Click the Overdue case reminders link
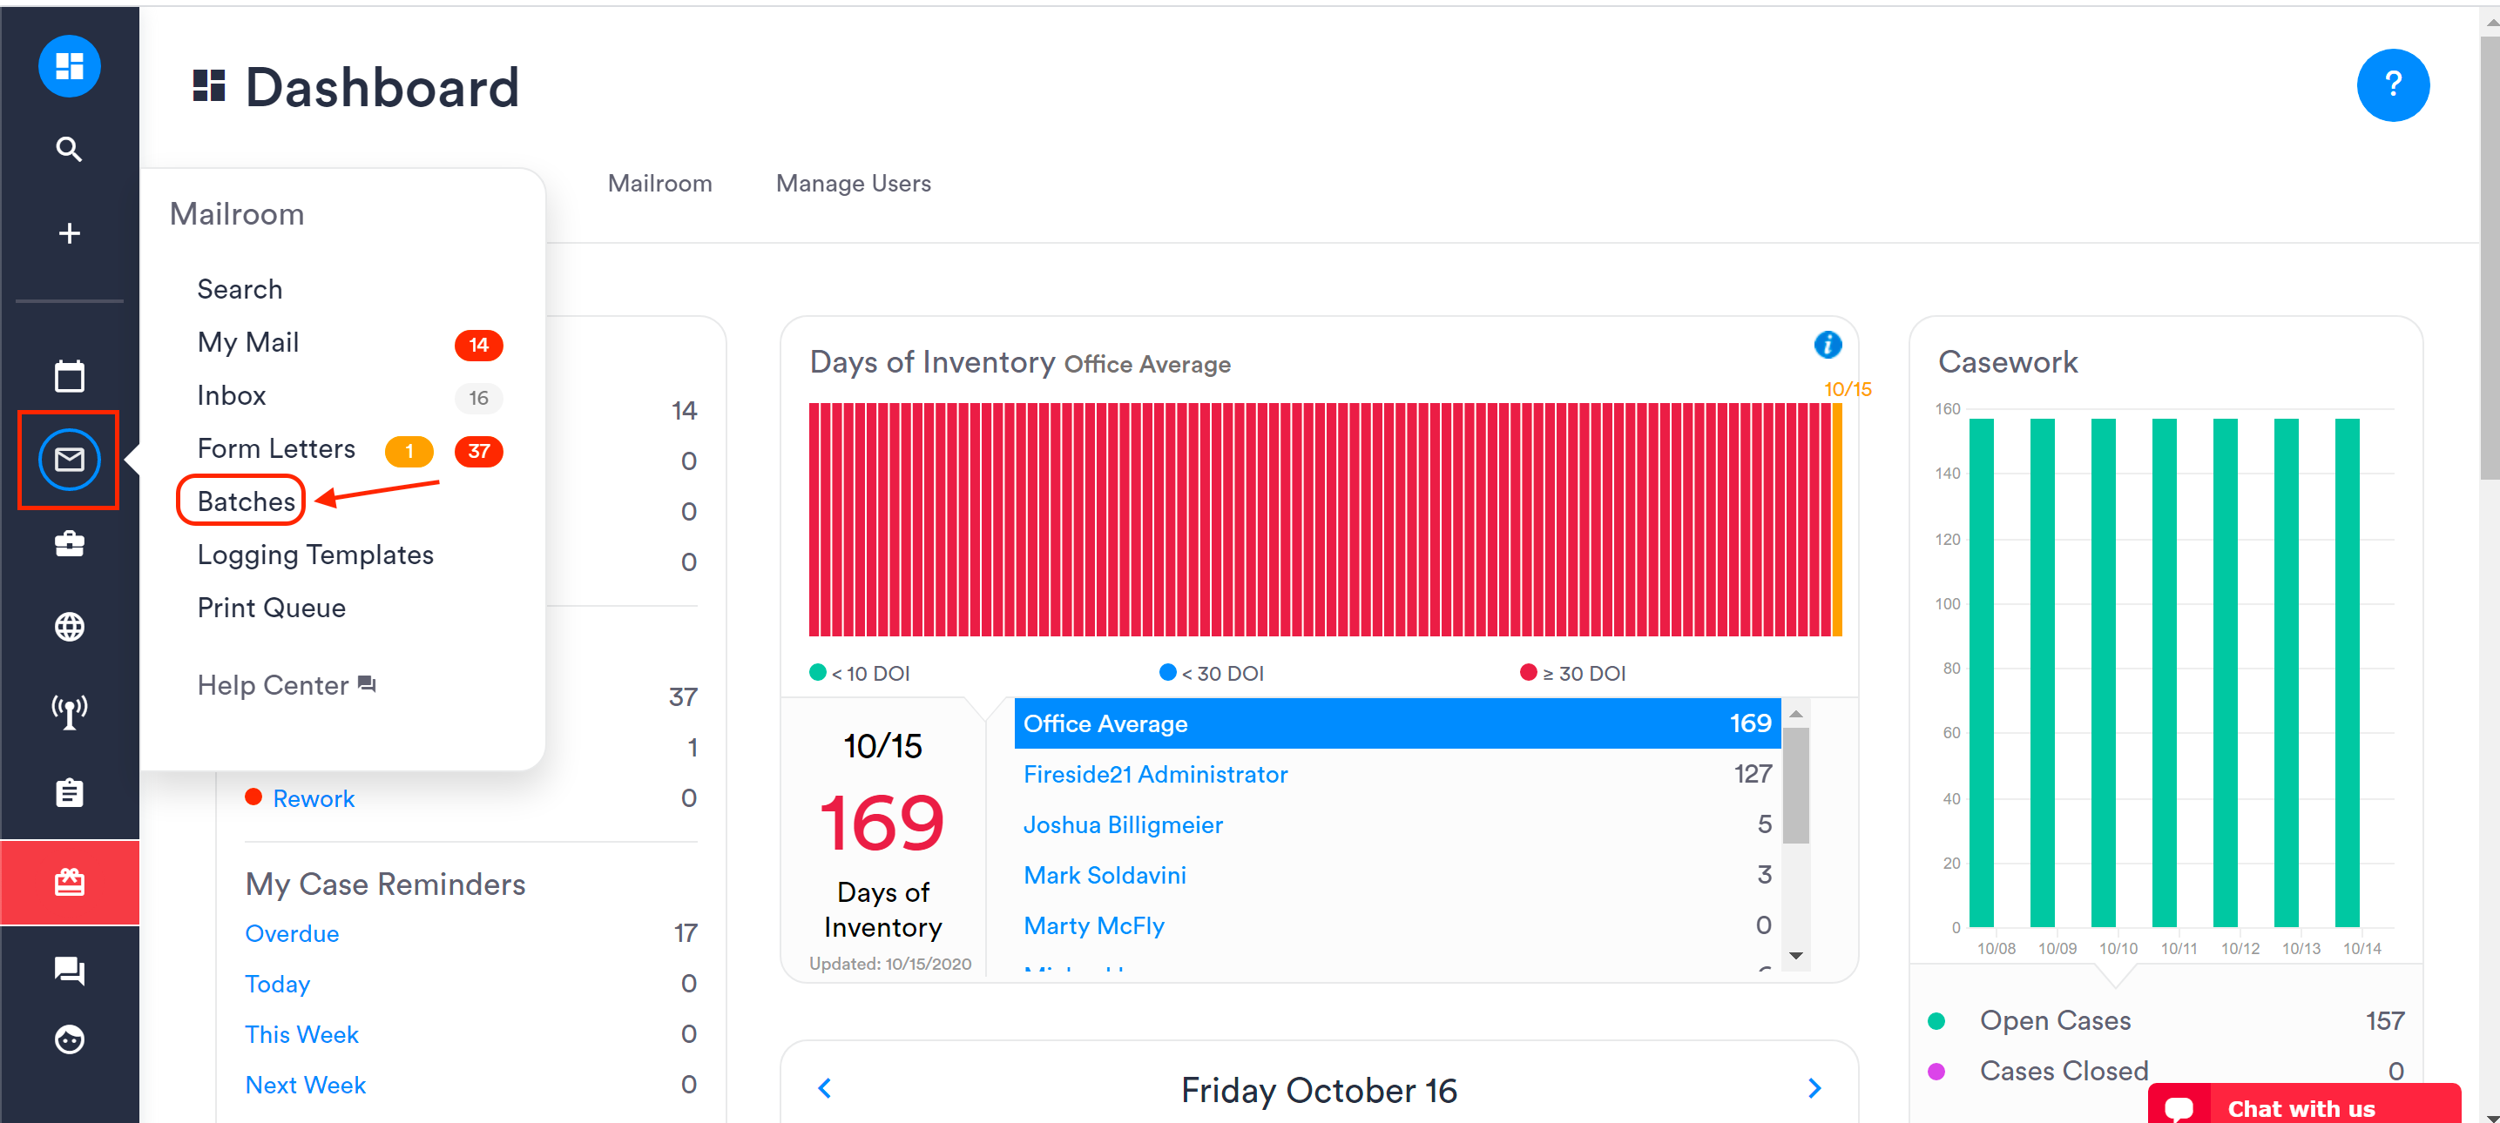 tap(291, 933)
